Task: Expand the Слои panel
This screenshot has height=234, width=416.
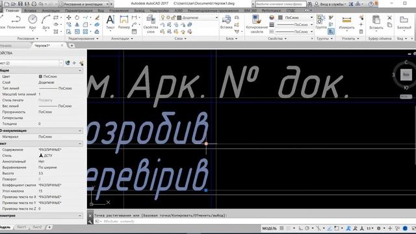Action: pyautogui.click(x=181, y=39)
